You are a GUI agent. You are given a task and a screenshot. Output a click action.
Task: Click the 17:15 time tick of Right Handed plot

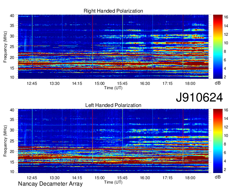click(168, 83)
